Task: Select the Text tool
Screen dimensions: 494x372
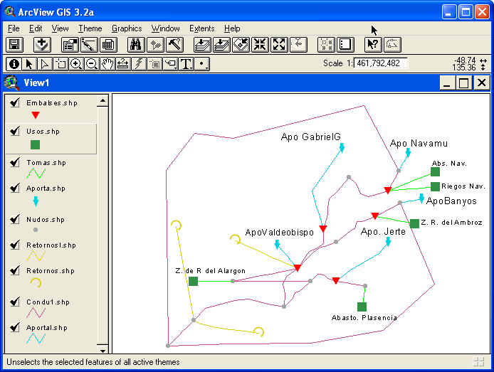Action: click(186, 64)
